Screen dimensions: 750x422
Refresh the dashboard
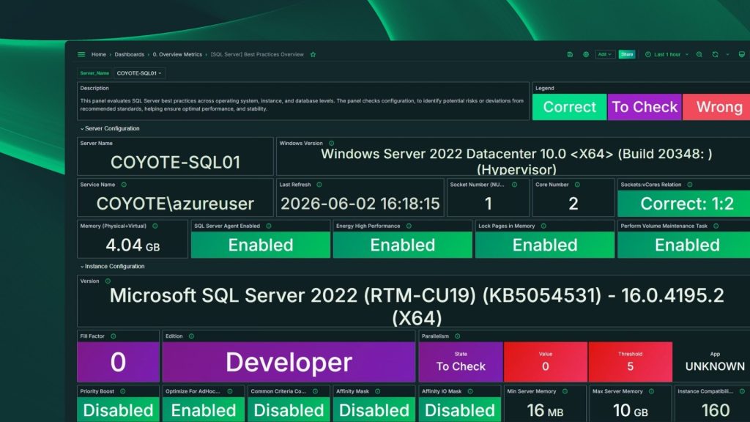pos(715,54)
